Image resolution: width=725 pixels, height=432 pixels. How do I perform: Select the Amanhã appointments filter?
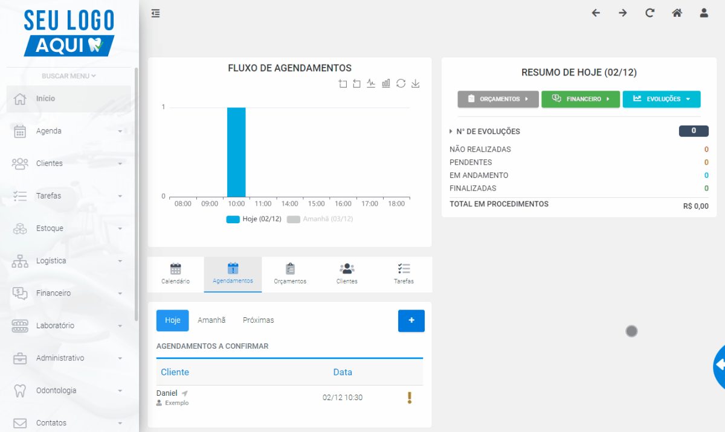point(211,320)
